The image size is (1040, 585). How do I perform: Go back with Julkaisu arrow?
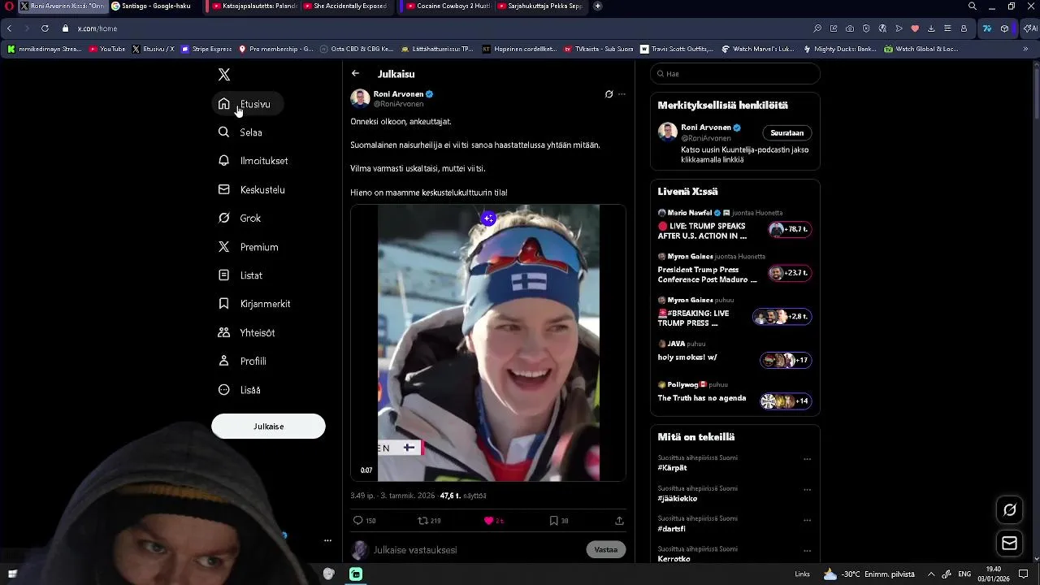pyautogui.click(x=355, y=73)
